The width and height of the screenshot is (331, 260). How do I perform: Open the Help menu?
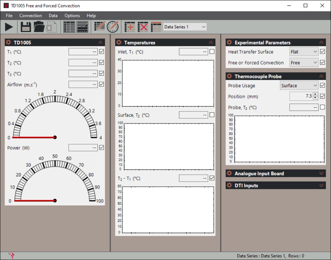[91, 15]
